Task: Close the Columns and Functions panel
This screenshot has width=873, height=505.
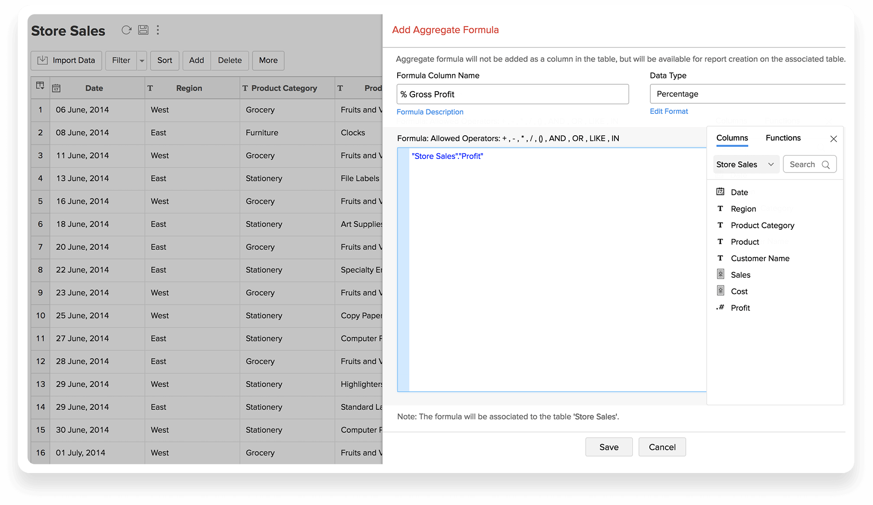Action: [x=833, y=139]
